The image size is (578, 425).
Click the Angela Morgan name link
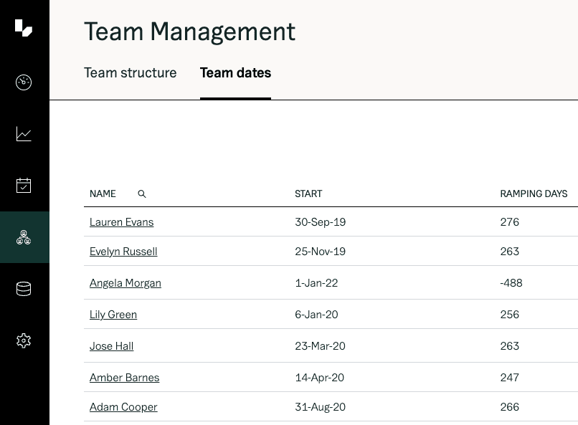point(125,283)
